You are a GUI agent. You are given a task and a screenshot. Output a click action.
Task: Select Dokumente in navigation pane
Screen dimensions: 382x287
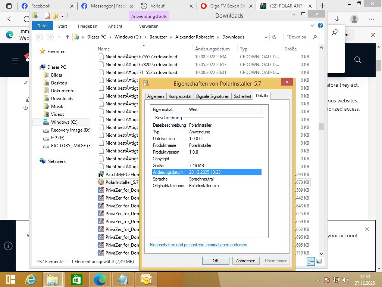pyautogui.click(x=63, y=90)
